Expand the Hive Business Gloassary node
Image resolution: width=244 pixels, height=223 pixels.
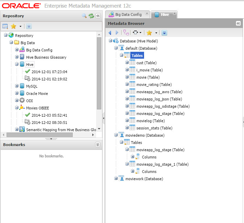click(x=17, y=57)
